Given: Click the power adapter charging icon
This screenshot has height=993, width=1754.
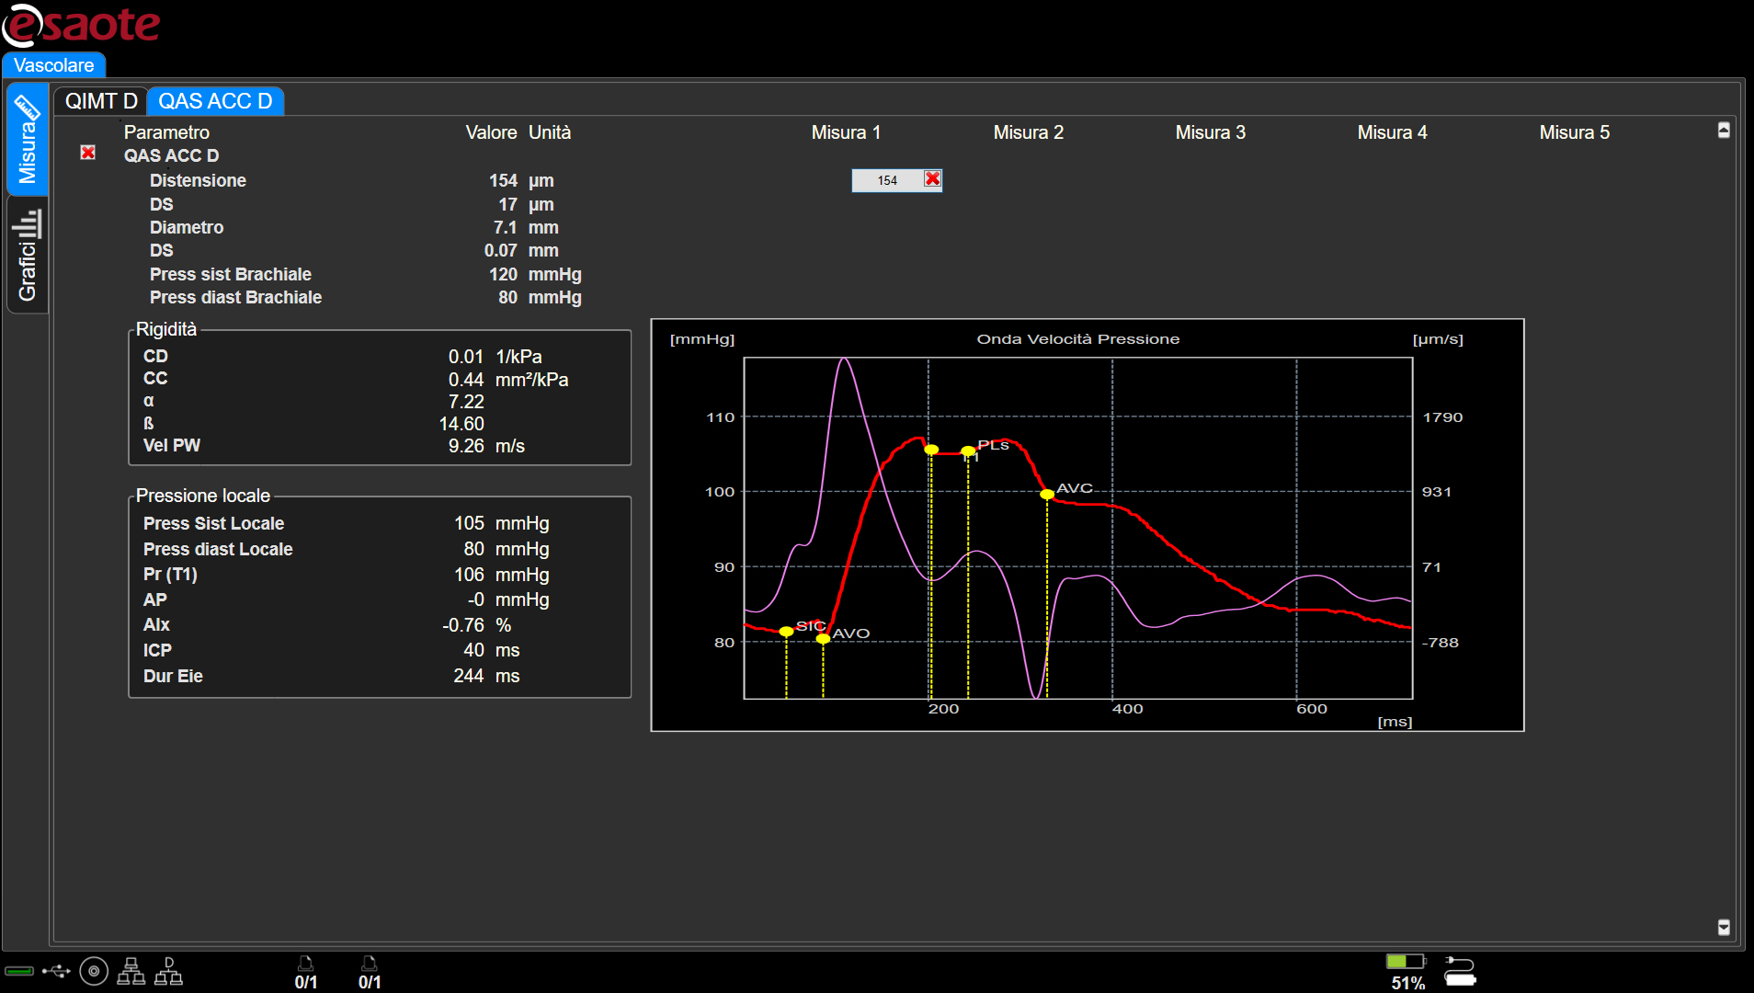Looking at the screenshot, I should [x=1459, y=971].
